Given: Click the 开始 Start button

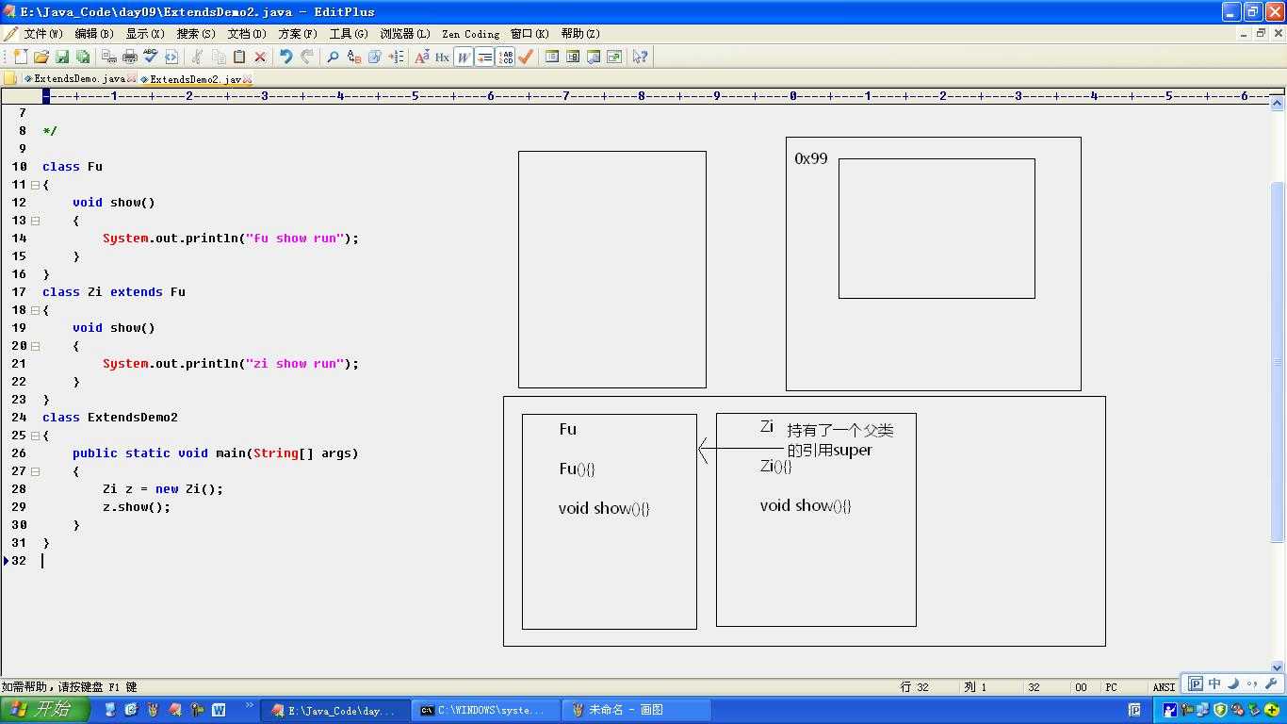Looking at the screenshot, I should 45,710.
